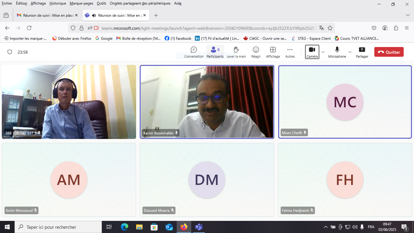Close the Gmail Réunion de suivi tab

pos(76,15)
